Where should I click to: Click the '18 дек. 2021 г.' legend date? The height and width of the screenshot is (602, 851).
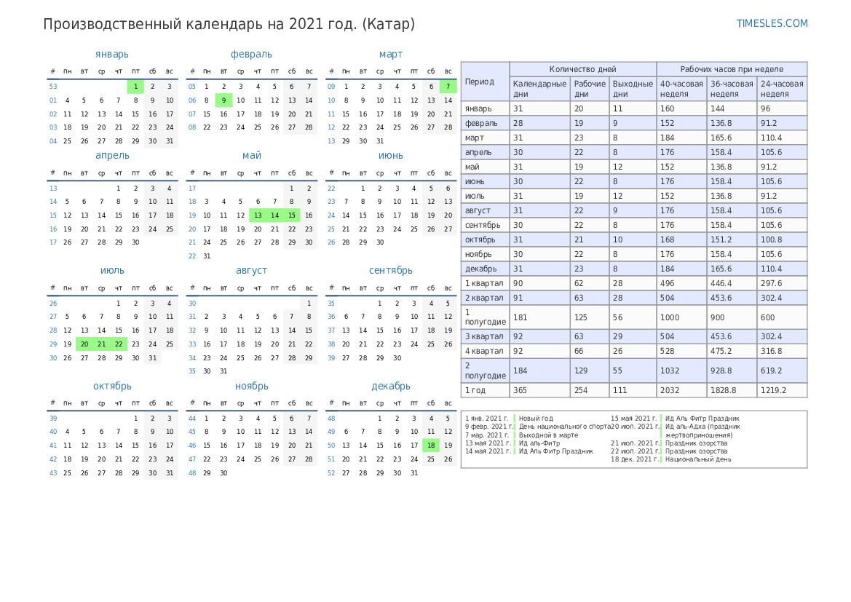(x=635, y=459)
